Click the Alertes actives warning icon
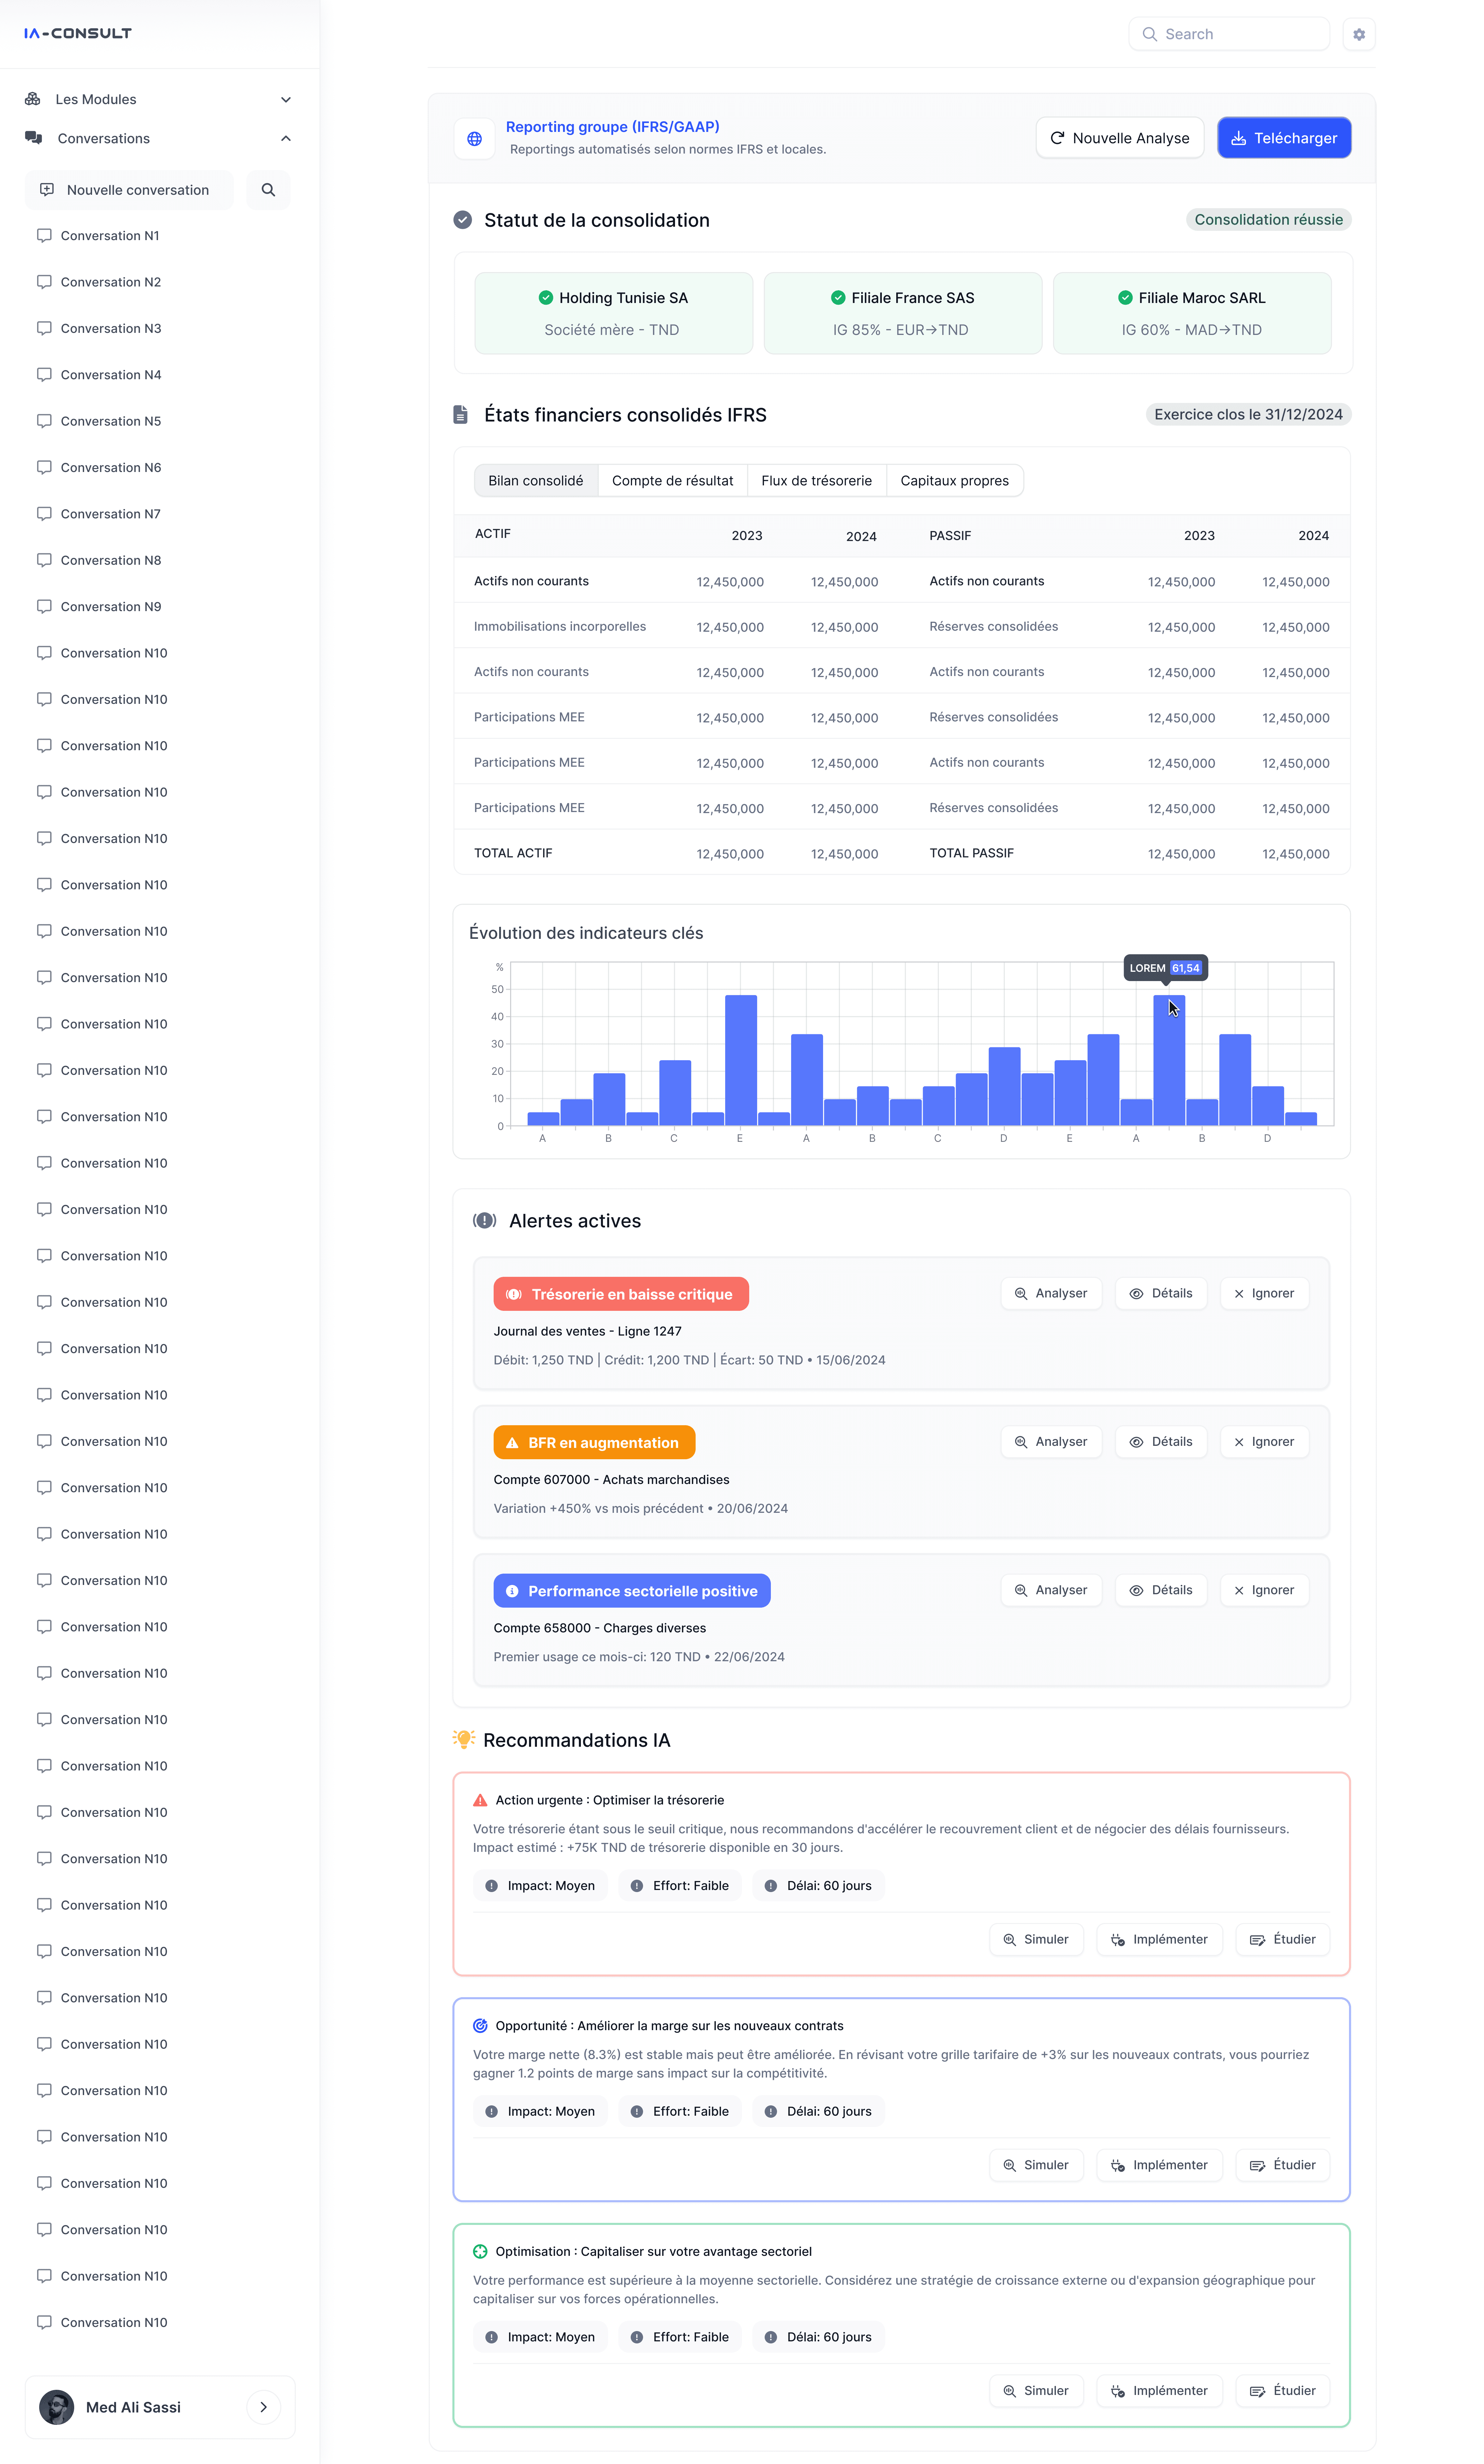Screen dimensions: 1484x2464 (485, 1221)
